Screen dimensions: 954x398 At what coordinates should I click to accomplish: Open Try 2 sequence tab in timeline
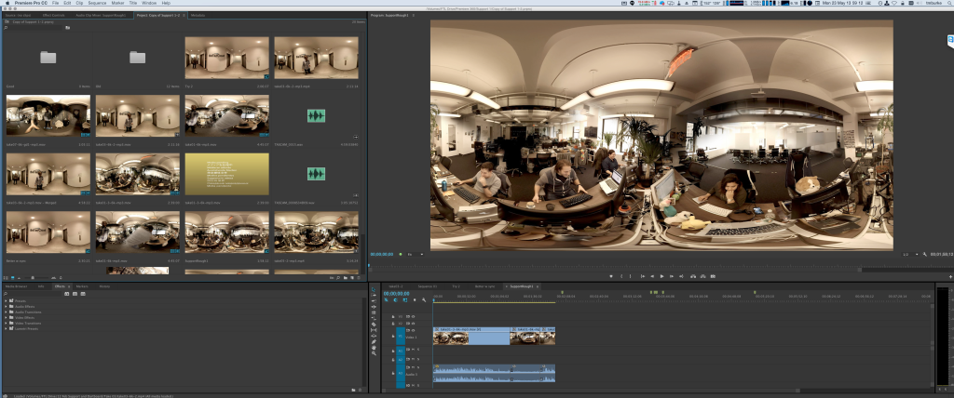(455, 286)
